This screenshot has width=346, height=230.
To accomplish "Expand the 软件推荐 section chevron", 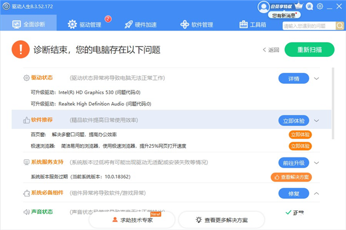I will click(x=317, y=121).
